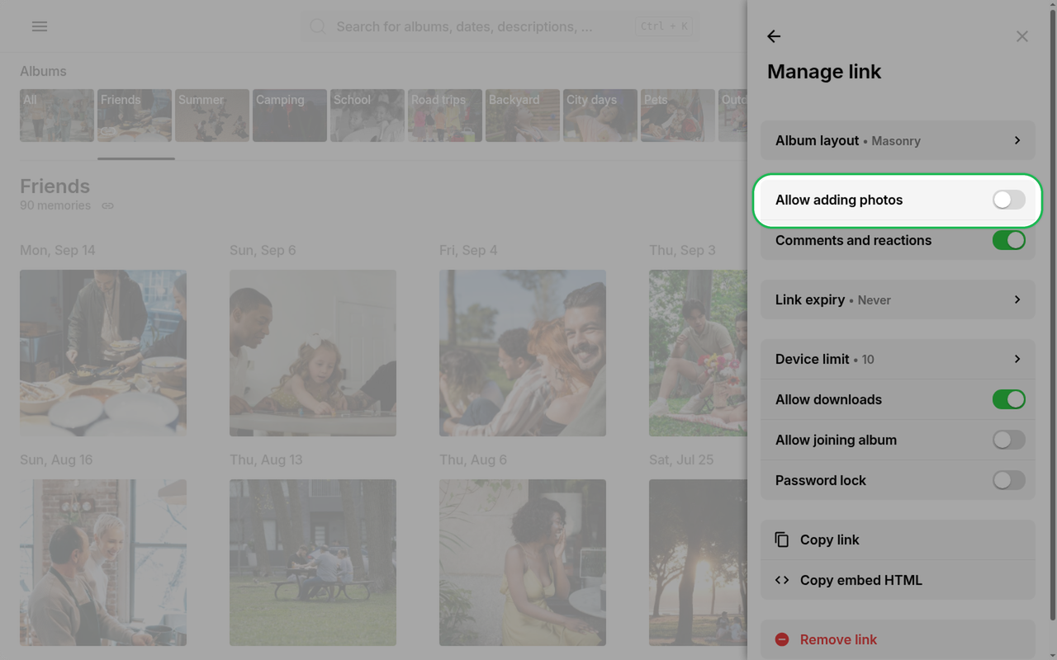This screenshot has width=1057, height=660.
Task: Open the Thu, Aug 6 photo
Action: pyautogui.click(x=523, y=563)
